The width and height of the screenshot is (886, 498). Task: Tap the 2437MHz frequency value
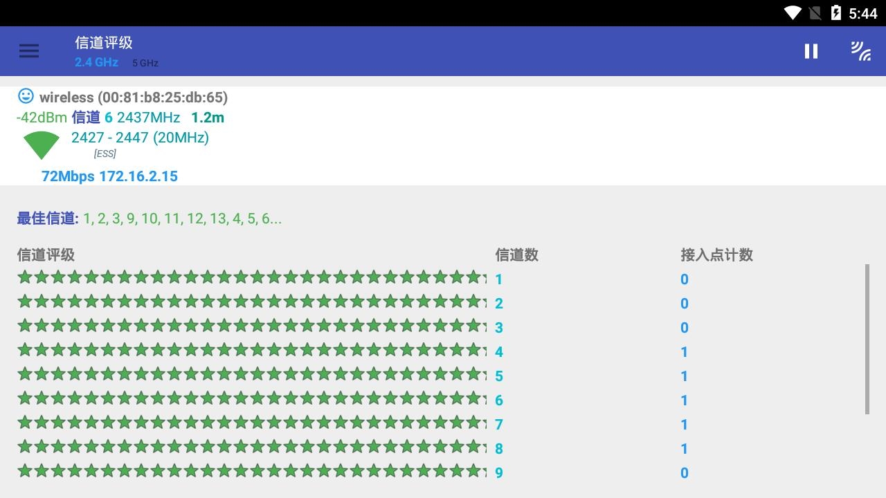click(x=148, y=118)
